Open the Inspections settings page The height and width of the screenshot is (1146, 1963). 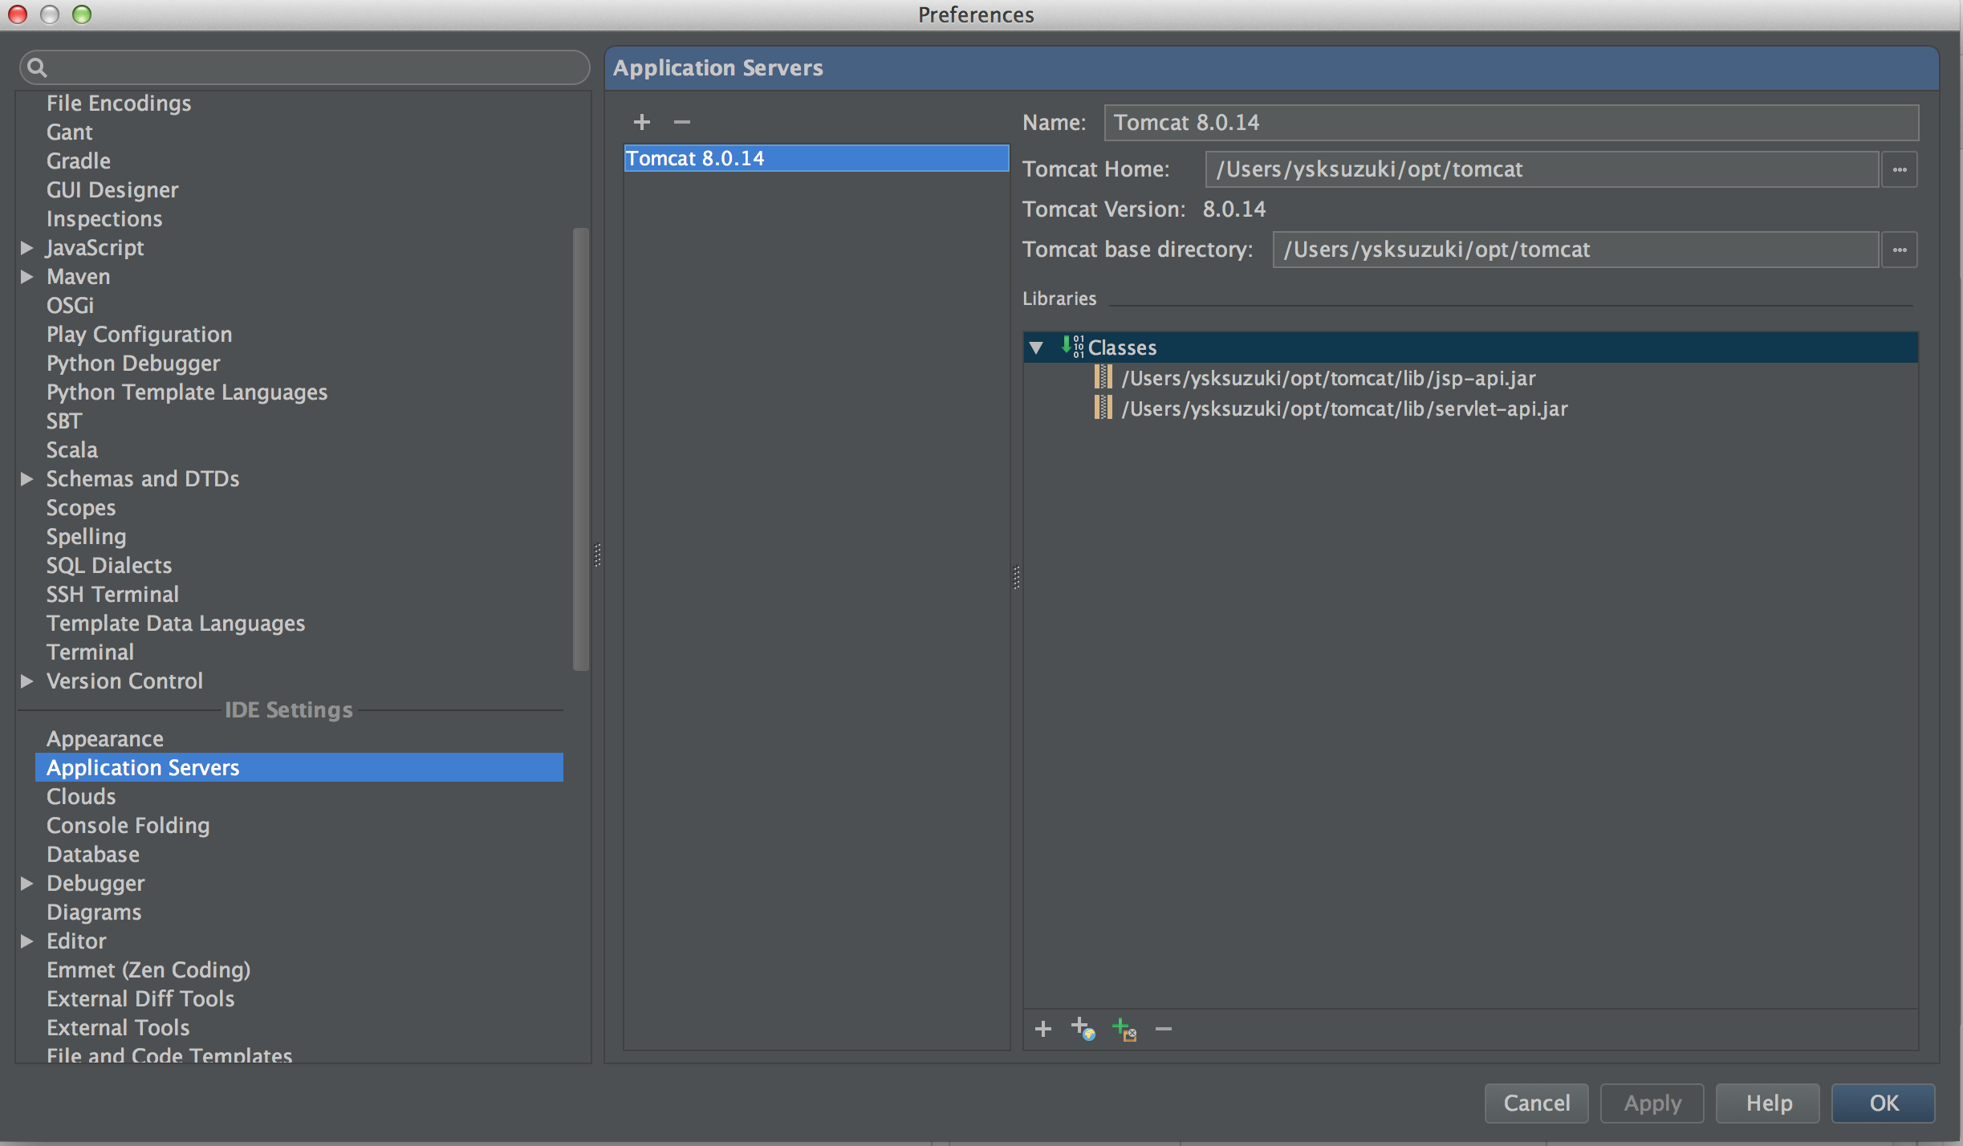(x=104, y=218)
